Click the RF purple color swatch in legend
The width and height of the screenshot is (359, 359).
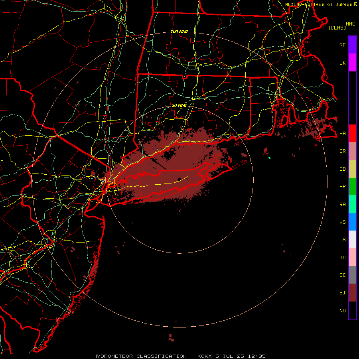pos(352,45)
